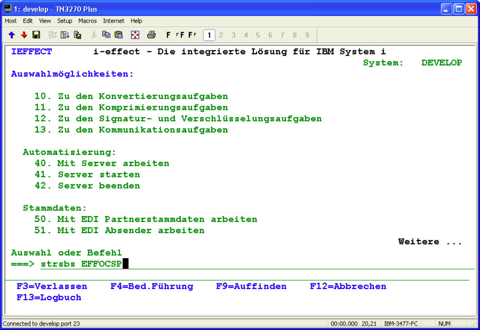Click the decrease font size icon
Screen dimensions: 480x330
coord(192,35)
